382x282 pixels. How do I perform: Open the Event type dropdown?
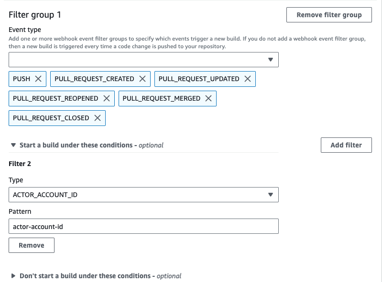pos(143,60)
